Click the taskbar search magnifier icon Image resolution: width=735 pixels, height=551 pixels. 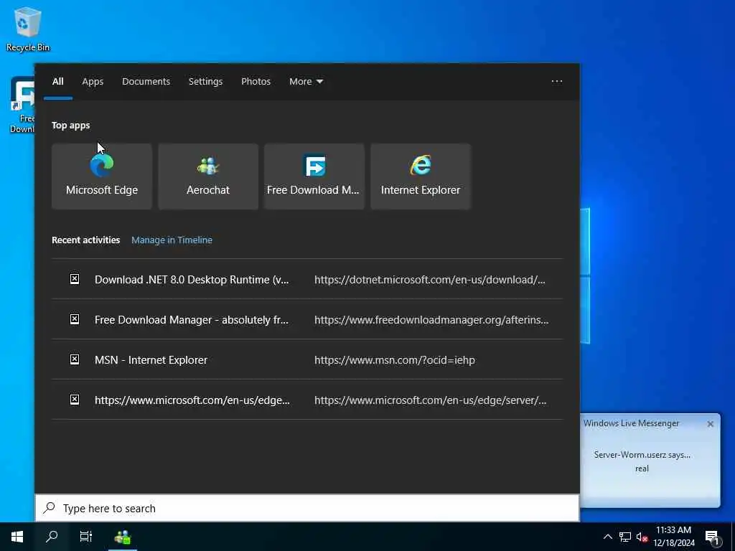pos(52,537)
